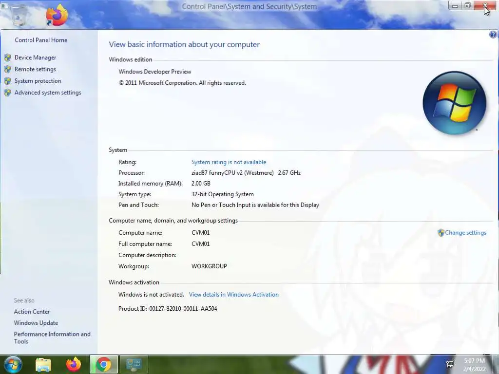The width and height of the screenshot is (499, 374).
Task: Click the blue Help question mark icon
Action: click(493, 35)
